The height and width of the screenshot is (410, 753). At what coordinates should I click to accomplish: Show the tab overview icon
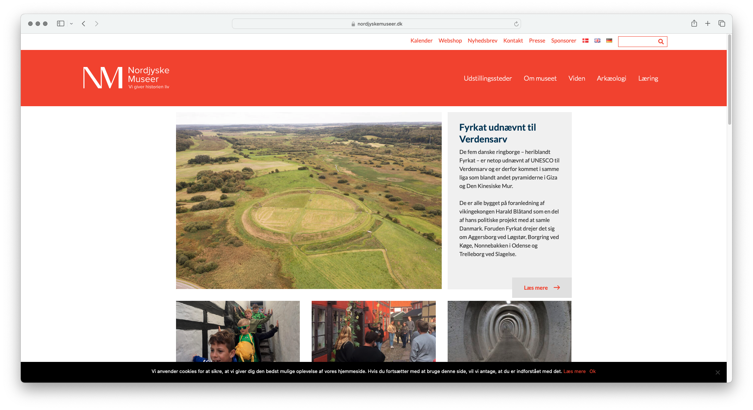[x=722, y=23]
